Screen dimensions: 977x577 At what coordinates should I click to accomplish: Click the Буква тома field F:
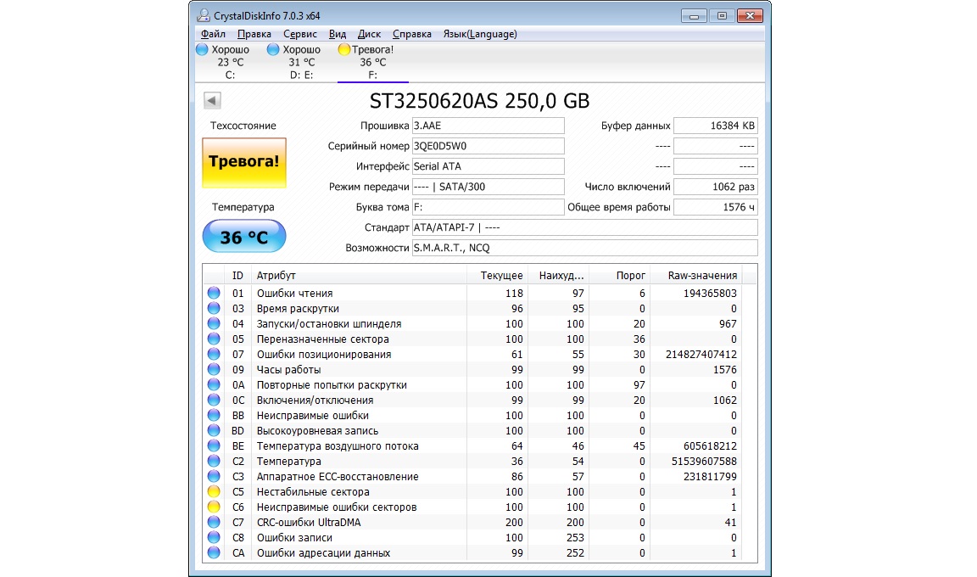tap(488, 207)
